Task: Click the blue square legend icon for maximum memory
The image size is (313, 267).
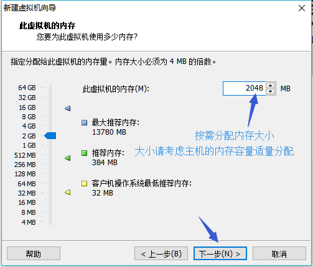Action: 84,122
